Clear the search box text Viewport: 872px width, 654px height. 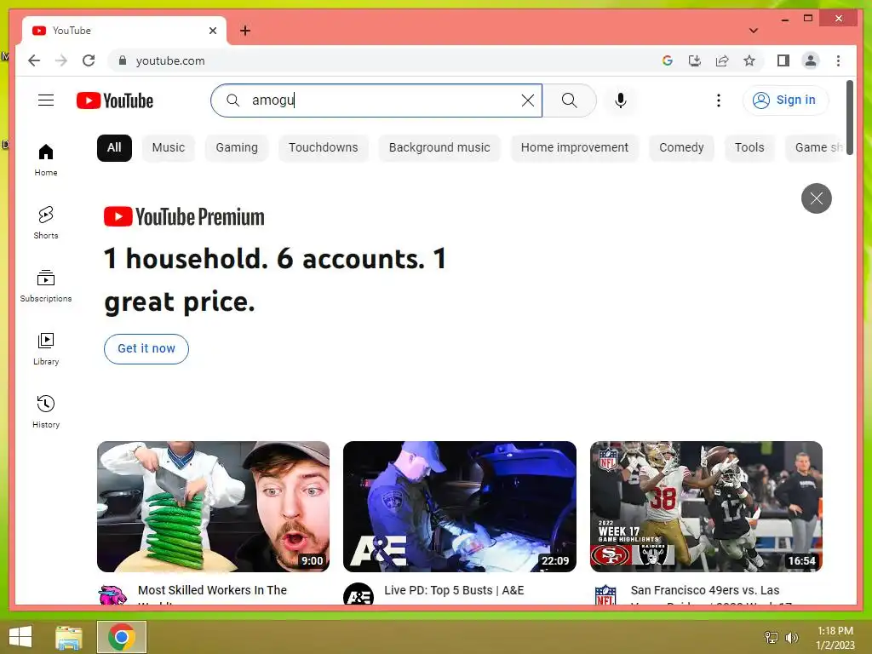527,100
